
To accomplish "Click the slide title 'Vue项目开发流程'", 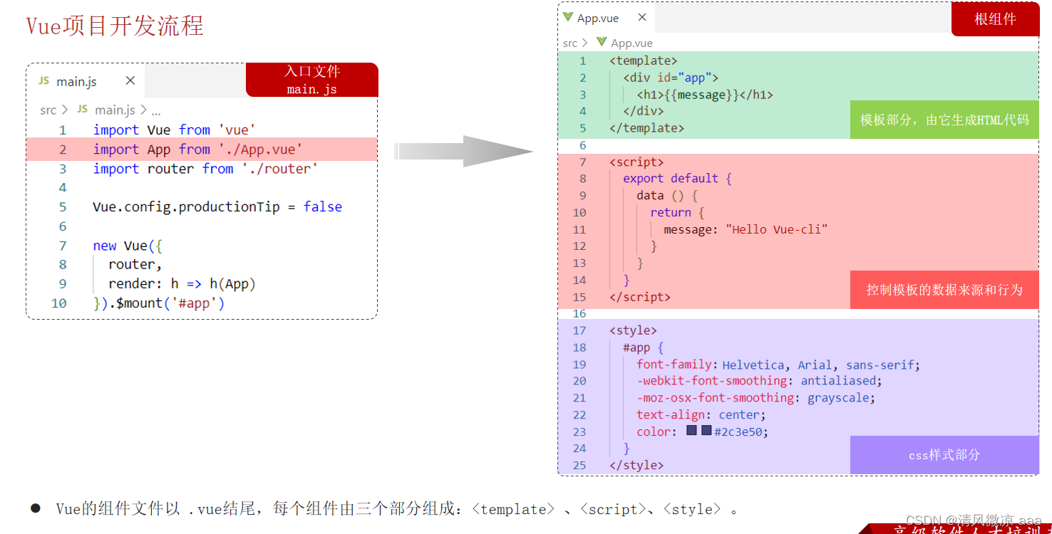I will [115, 26].
